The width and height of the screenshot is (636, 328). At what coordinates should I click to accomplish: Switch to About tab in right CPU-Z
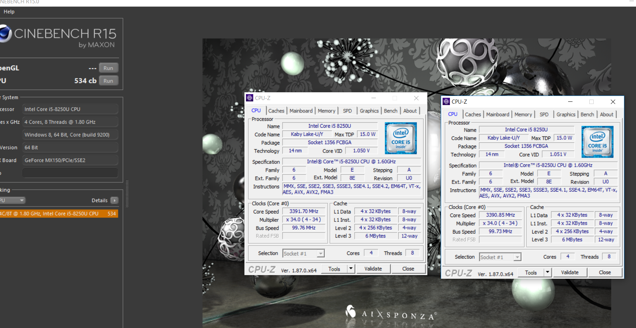[x=607, y=115]
